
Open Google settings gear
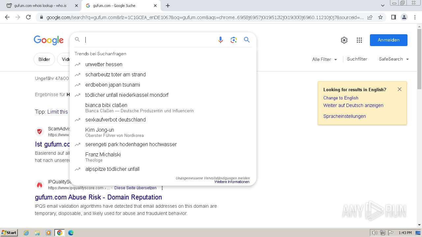point(344,40)
